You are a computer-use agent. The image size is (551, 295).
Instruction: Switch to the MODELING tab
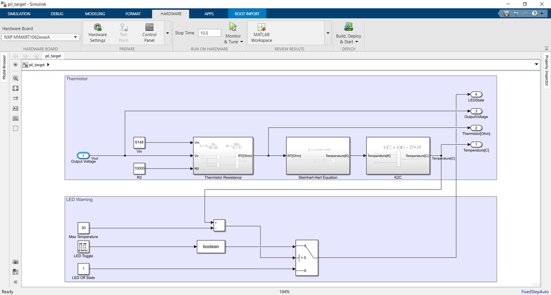pos(95,14)
